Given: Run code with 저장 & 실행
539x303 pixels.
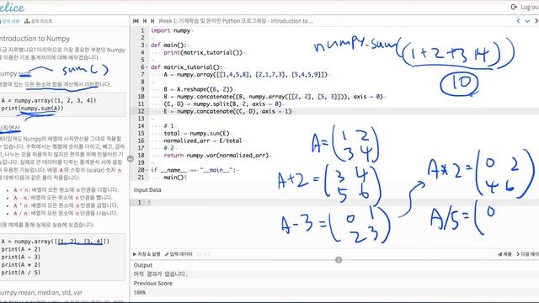Looking at the screenshot, I should [x=147, y=254].
